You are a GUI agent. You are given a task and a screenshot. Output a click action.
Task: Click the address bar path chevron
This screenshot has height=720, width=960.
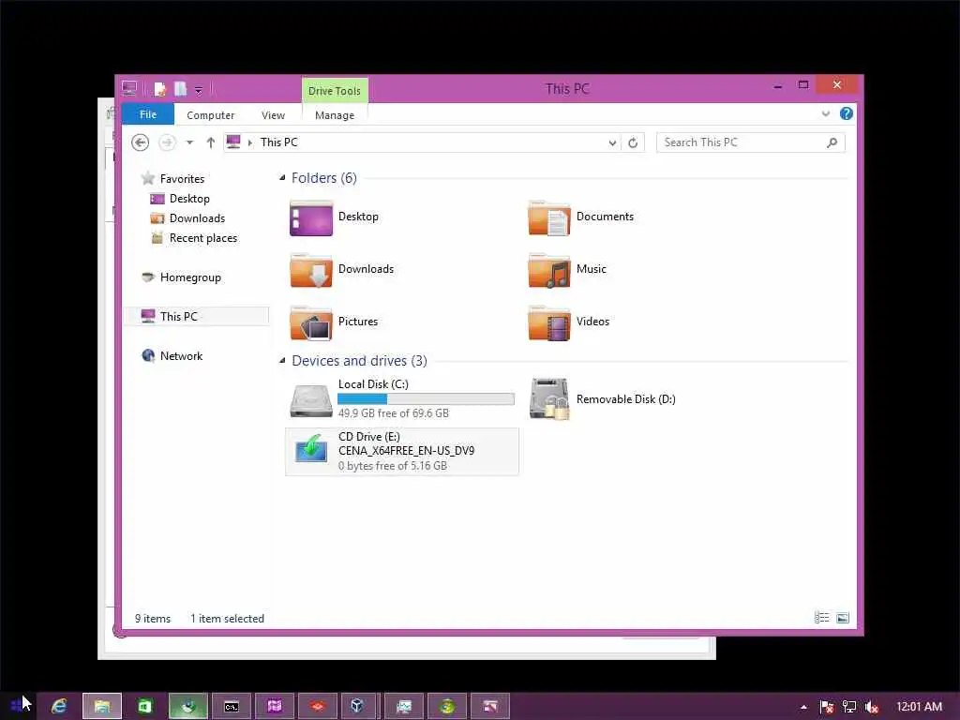[x=249, y=142]
